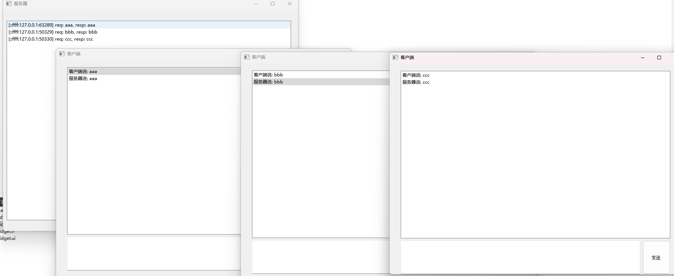Minimize the 服务器 server window
This screenshot has width=674, height=276.
(256, 4)
